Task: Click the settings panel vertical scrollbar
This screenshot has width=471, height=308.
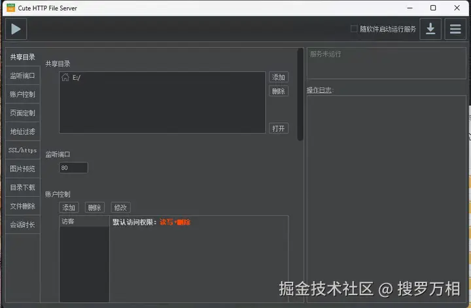Action: [x=300, y=95]
